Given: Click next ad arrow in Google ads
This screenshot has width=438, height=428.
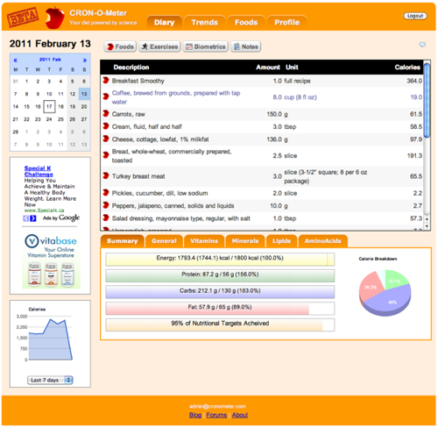Looking at the screenshot, I should pos(33,218).
